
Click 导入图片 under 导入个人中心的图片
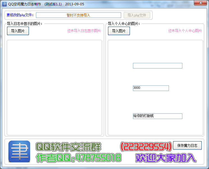(119, 31)
